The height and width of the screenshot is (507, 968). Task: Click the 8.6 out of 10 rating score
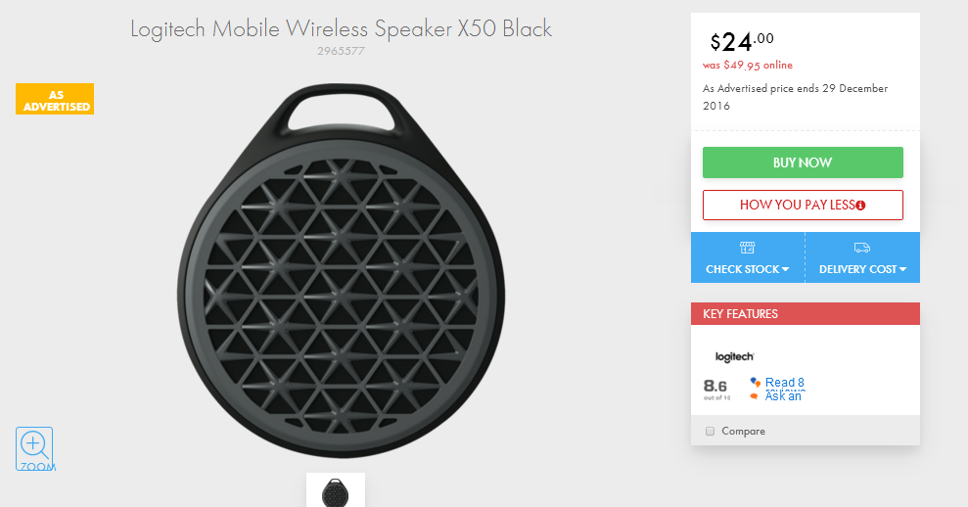click(716, 389)
